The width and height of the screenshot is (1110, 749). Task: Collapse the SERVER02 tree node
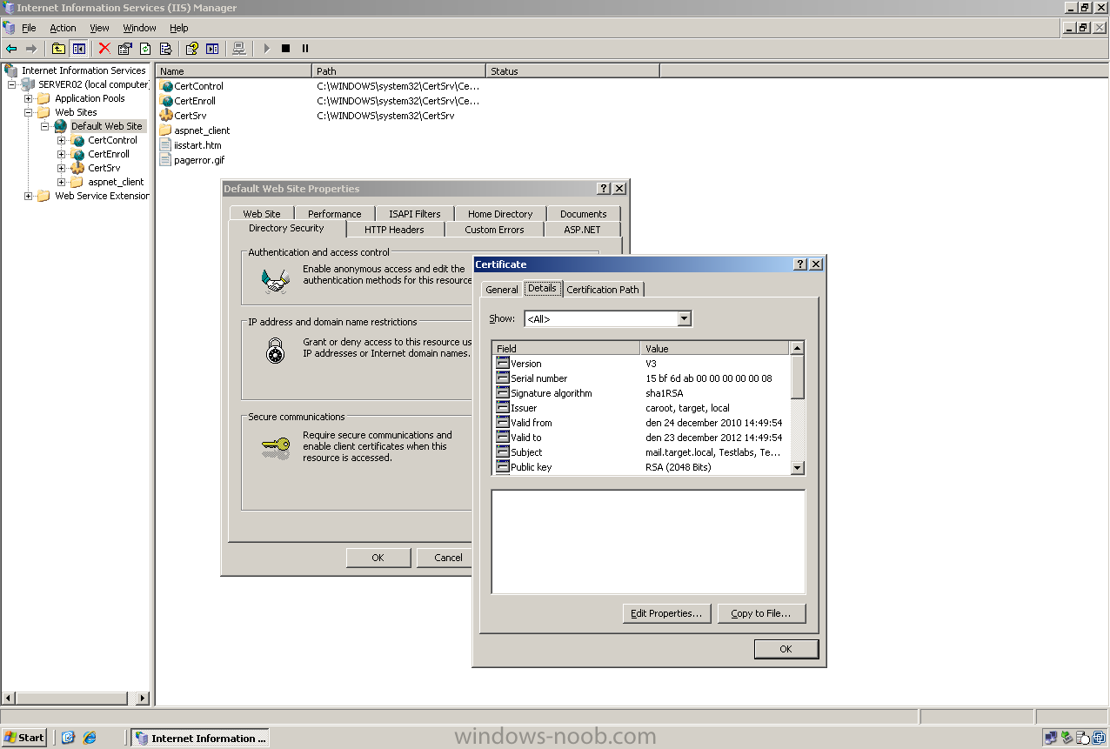12,84
